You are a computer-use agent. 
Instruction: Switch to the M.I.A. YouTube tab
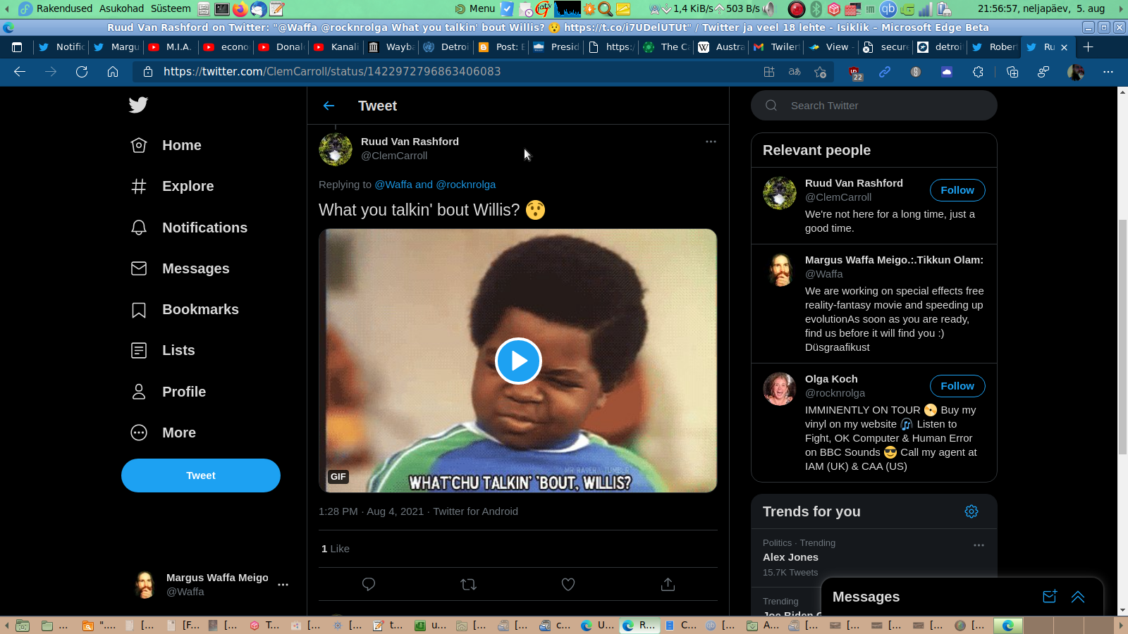(171, 47)
